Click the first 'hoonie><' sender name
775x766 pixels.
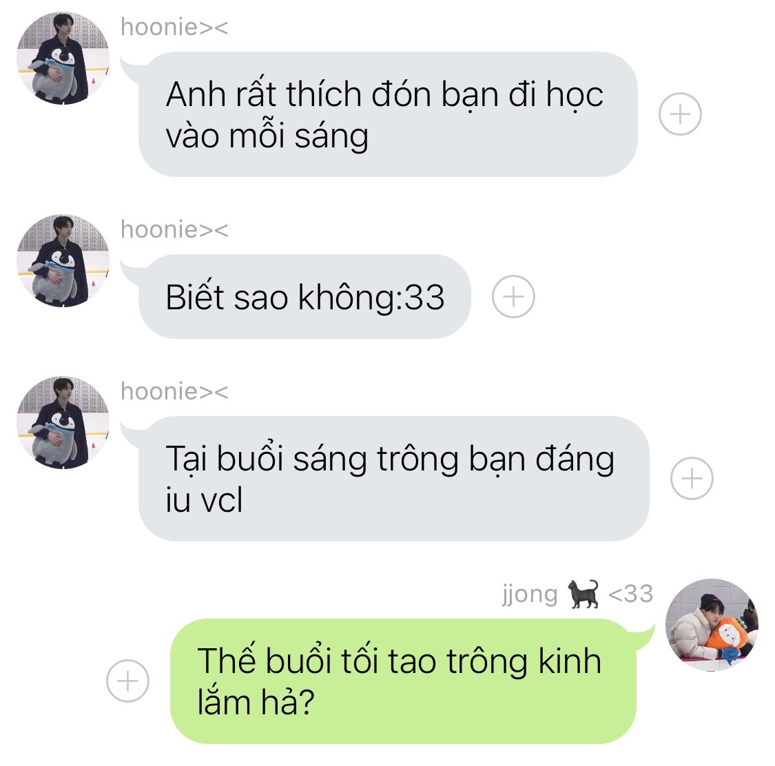coord(174,27)
